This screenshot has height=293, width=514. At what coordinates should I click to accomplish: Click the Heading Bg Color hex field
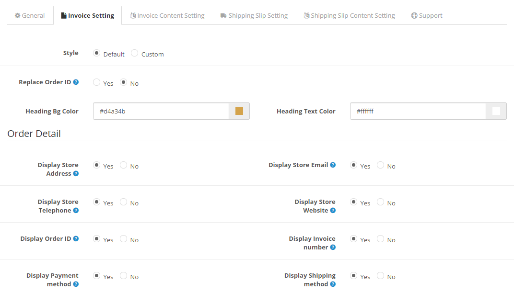(161, 111)
